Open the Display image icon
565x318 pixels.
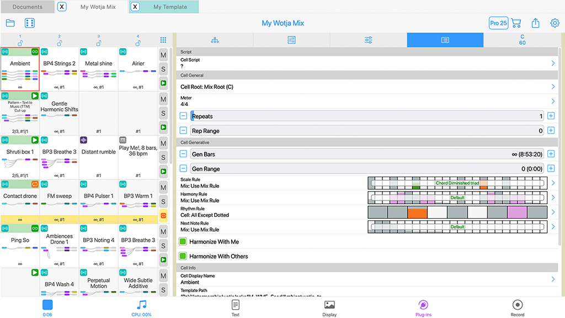[329, 308]
